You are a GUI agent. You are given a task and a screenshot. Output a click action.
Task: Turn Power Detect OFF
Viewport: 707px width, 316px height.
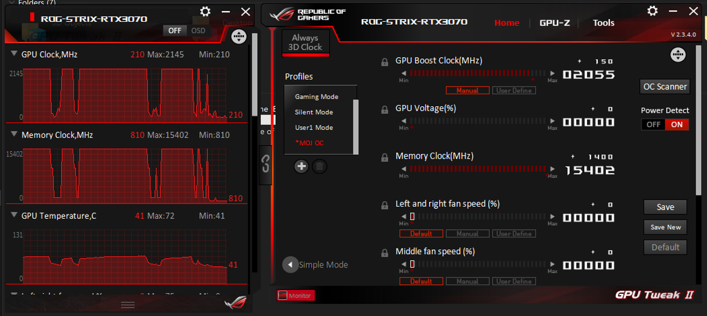pyautogui.click(x=653, y=124)
